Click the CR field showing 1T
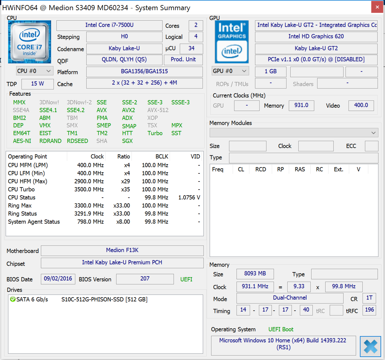Viewport: 385px width, 360px height. [x=369, y=298]
